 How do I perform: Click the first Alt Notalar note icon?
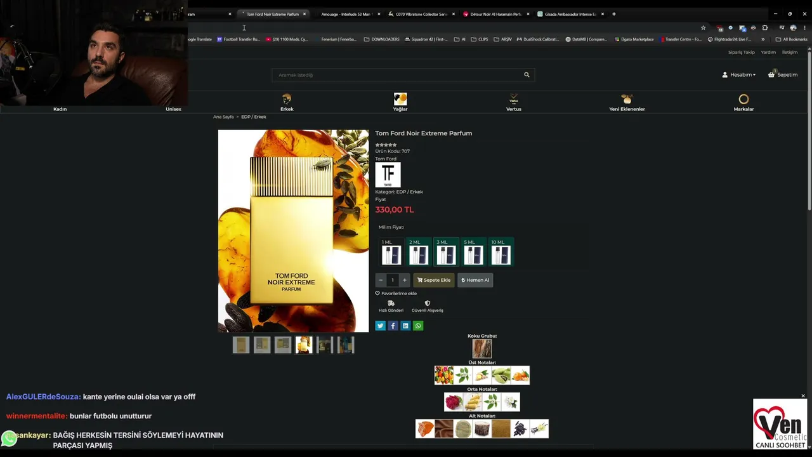[x=425, y=428]
